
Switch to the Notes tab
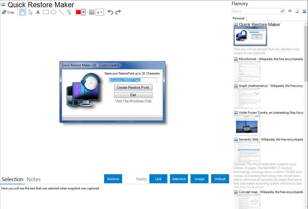tap(34, 179)
